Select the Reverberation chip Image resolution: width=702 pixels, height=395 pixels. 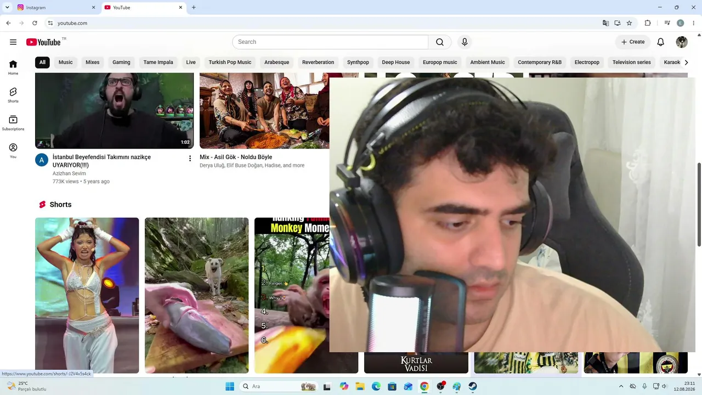[318, 63]
